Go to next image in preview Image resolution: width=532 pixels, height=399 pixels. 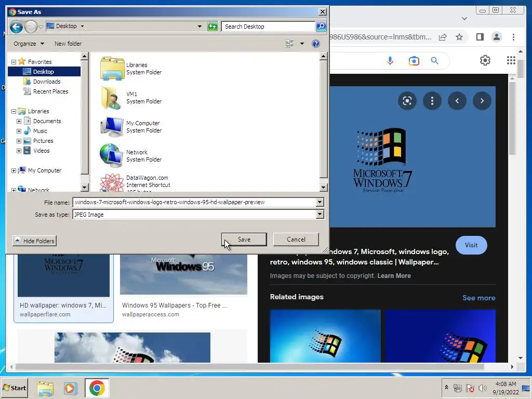pos(482,101)
